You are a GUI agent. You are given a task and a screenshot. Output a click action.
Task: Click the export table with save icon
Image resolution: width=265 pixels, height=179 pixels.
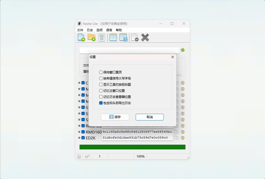point(123,37)
